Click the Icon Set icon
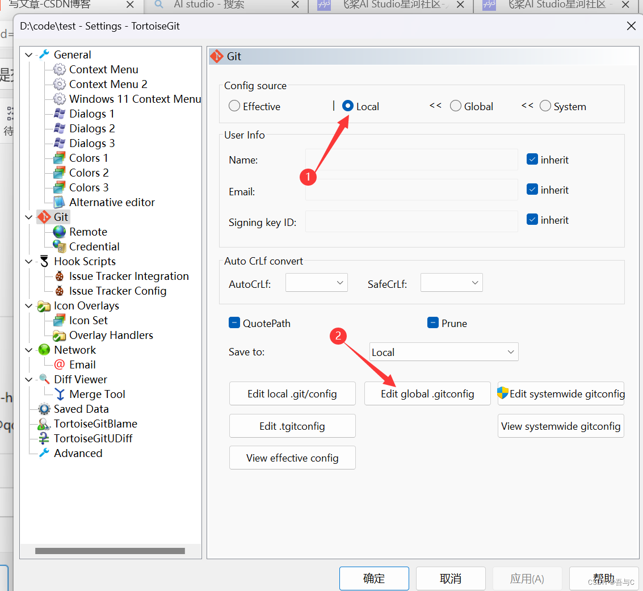This screenshot has width=643, height=591. point(60,320)
